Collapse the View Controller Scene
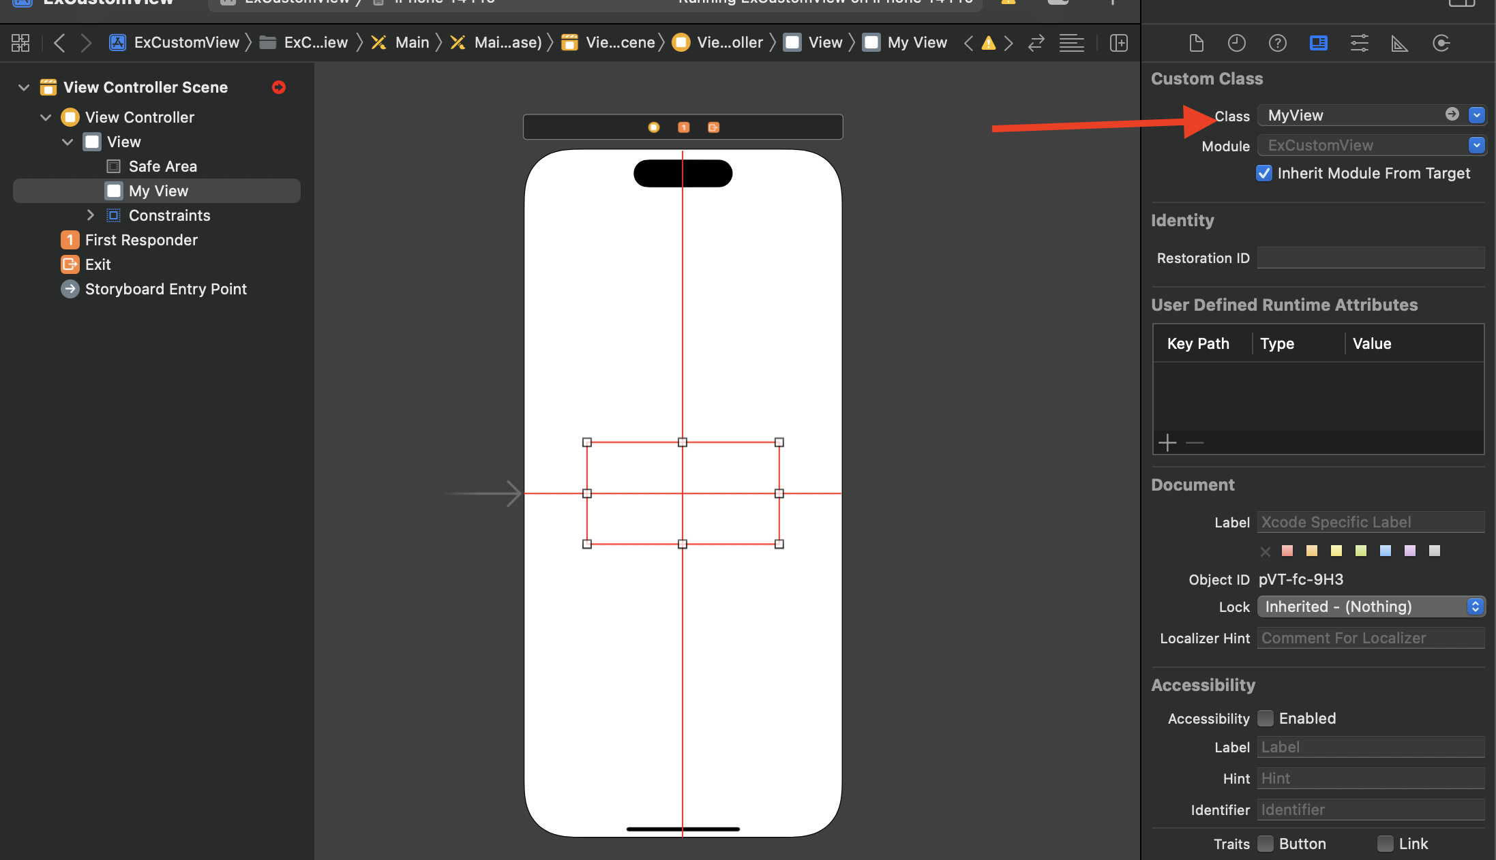 coord(24,87)
